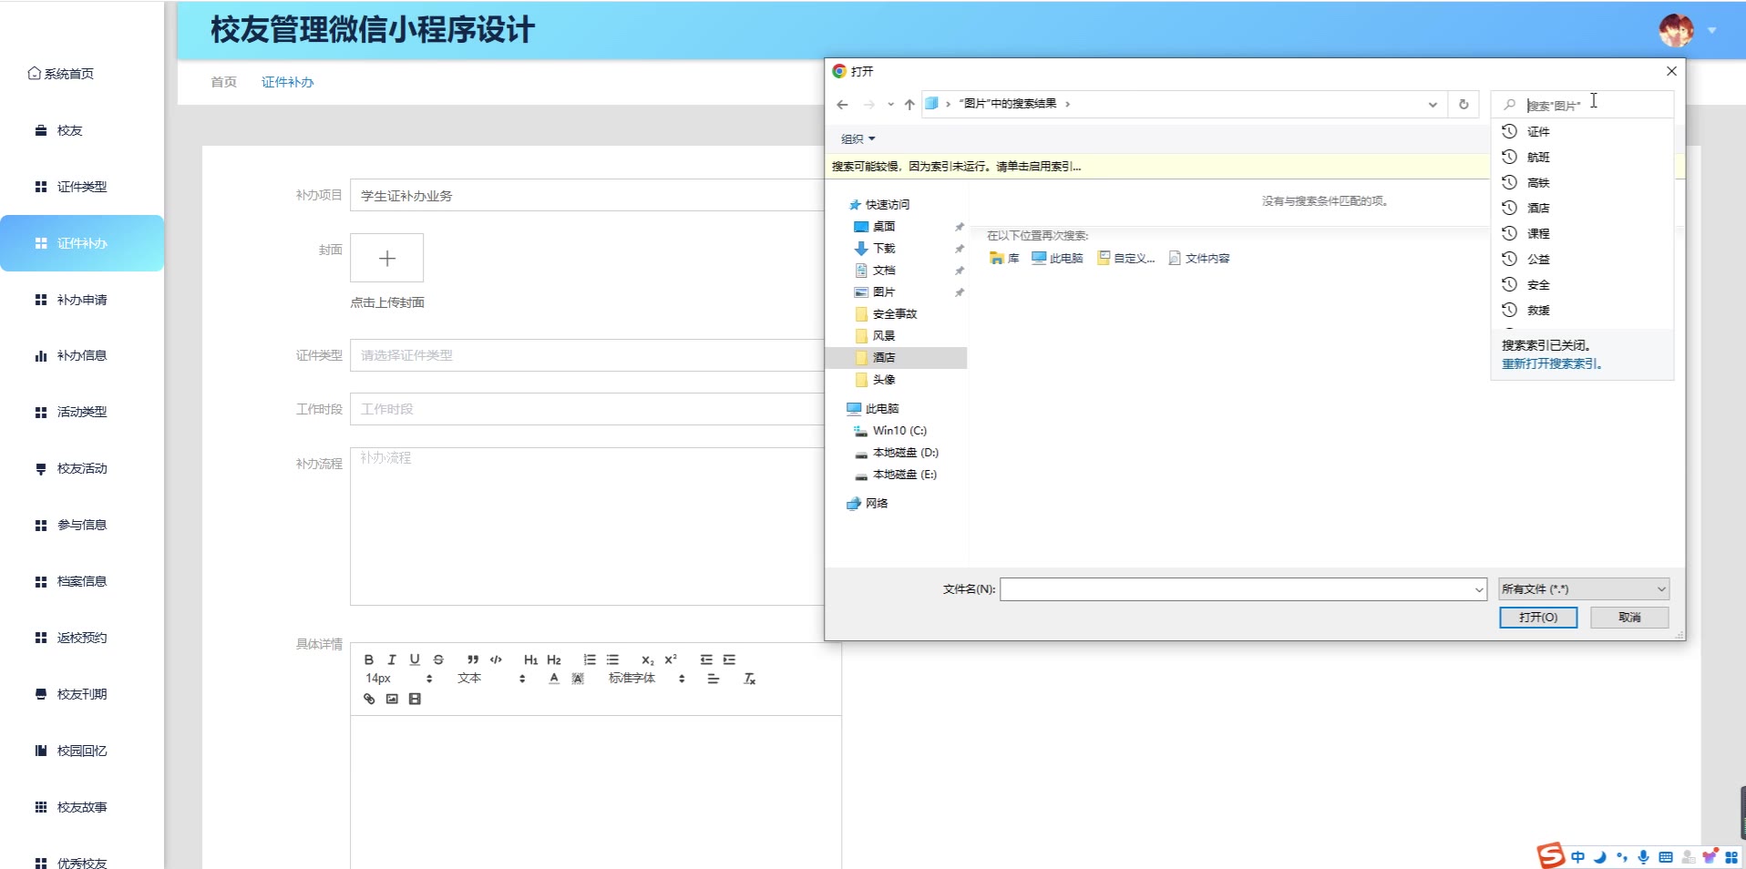This screenshot has height=869, width=1746.
Task: Select 此电脑 in the navigation tree
Action: pyautogui.click(x=881, y=409)
